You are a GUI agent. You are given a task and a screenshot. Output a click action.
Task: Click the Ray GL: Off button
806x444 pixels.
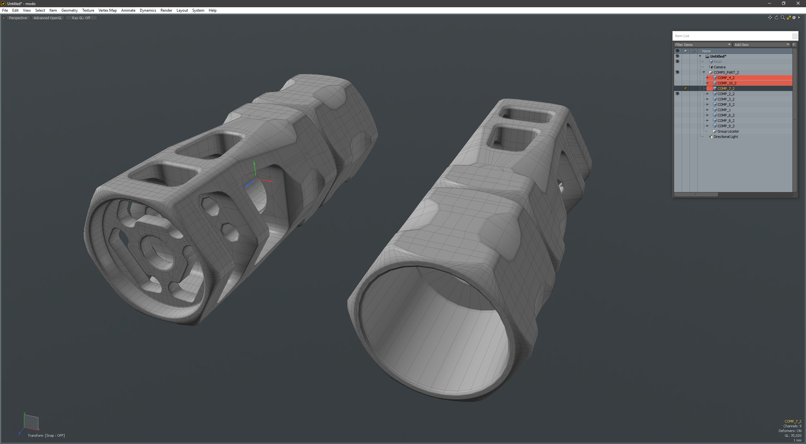(x=81, y=18)
